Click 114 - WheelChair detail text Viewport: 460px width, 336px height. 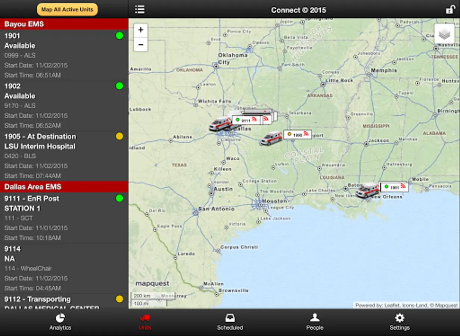(28, 268)
